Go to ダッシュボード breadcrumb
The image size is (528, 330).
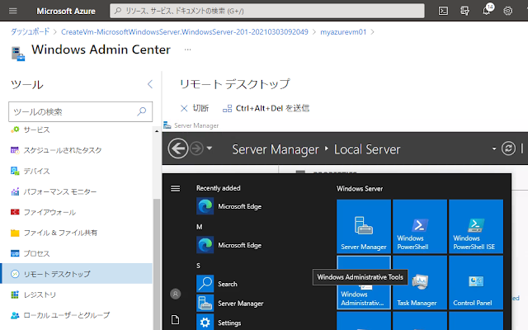30,32
